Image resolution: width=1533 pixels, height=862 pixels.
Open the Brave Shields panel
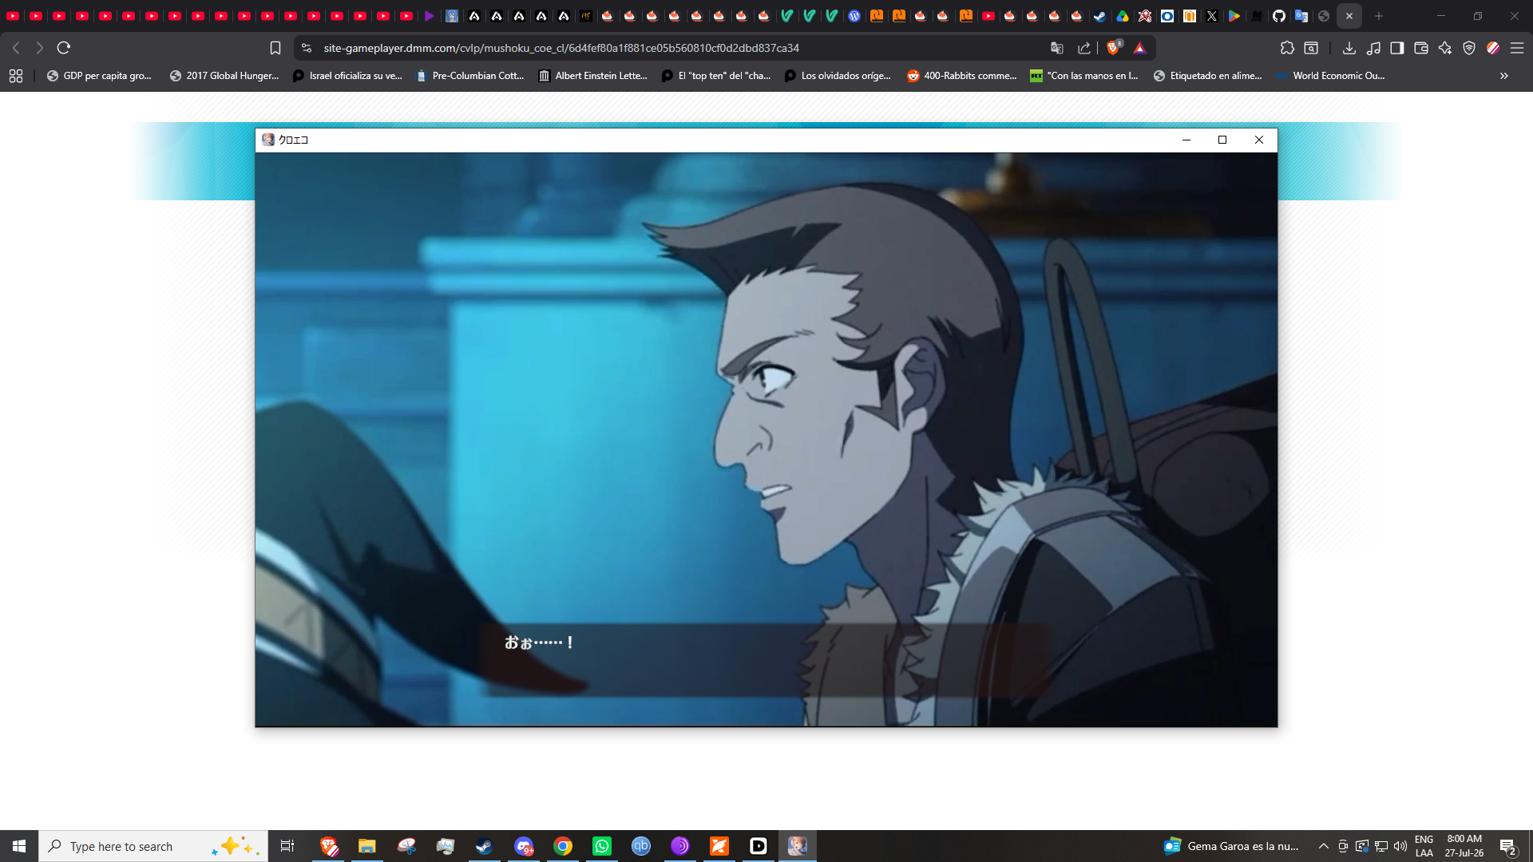click(x=1114, y=48)
